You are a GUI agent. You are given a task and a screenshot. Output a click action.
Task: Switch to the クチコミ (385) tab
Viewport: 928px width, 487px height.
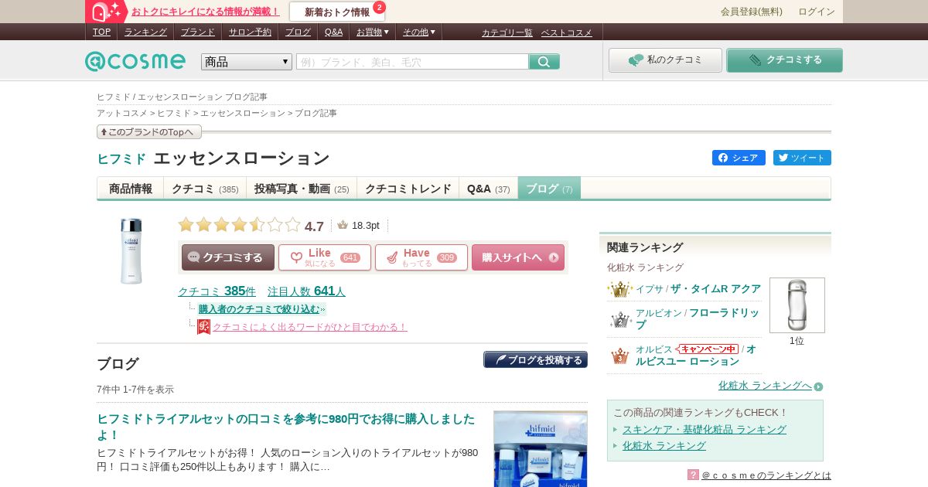click(x=205, y=189)
